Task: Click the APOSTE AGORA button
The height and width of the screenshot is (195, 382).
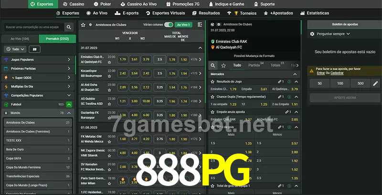Action: (x=345, y=98)
